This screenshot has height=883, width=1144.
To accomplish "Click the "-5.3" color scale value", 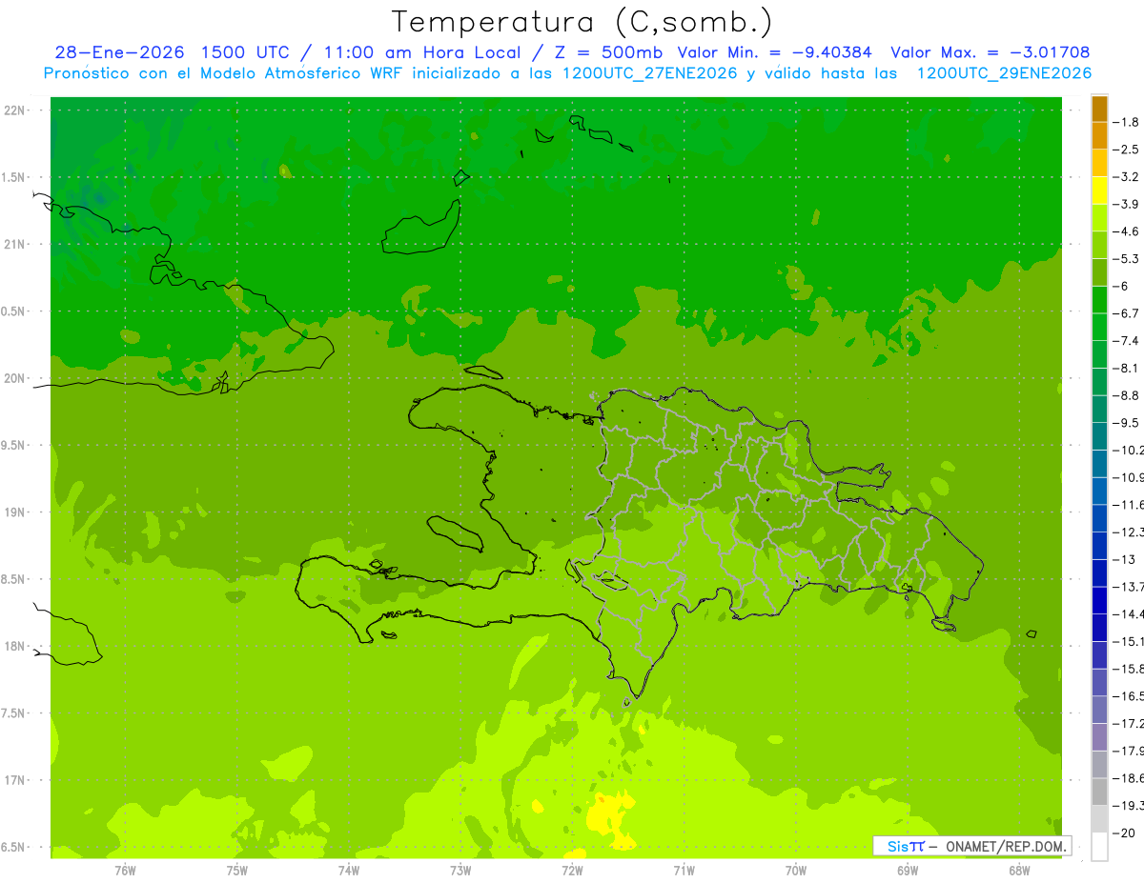I will (x=1126, y=259).
